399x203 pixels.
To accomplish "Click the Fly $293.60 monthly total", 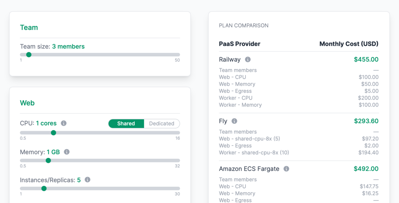I will (x=366, y=121).
